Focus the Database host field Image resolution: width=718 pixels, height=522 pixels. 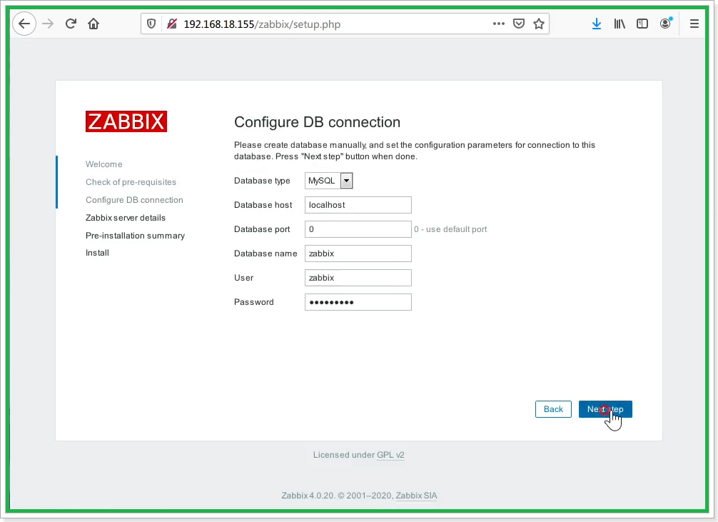pos(358,205)
